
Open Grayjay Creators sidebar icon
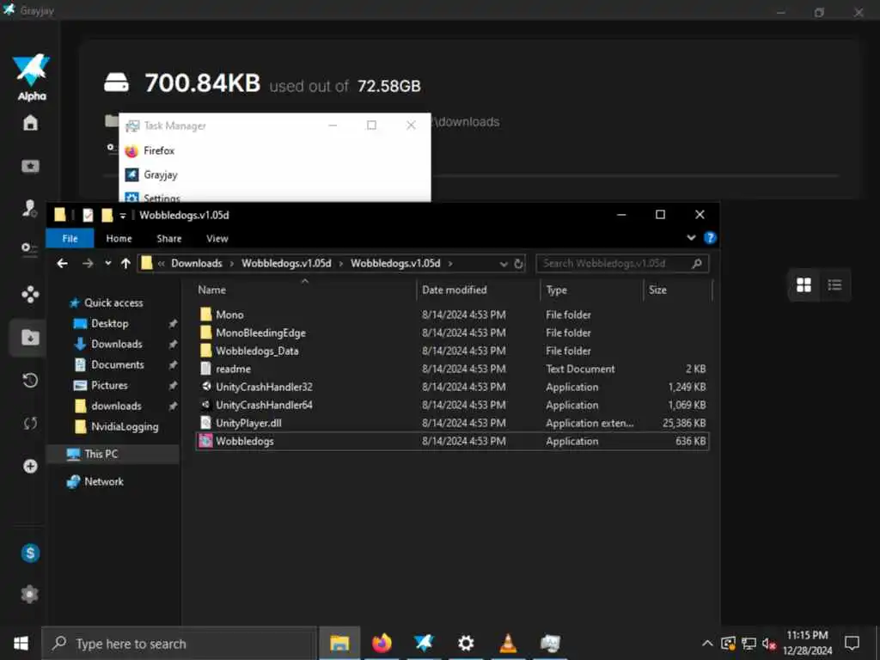point(30,208)
